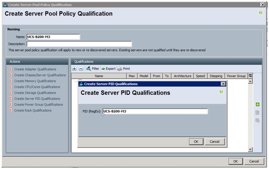Open help in Server PID Qualifications dialog
269x169 pixels.
pyautogui.click(x=221, y=92)
